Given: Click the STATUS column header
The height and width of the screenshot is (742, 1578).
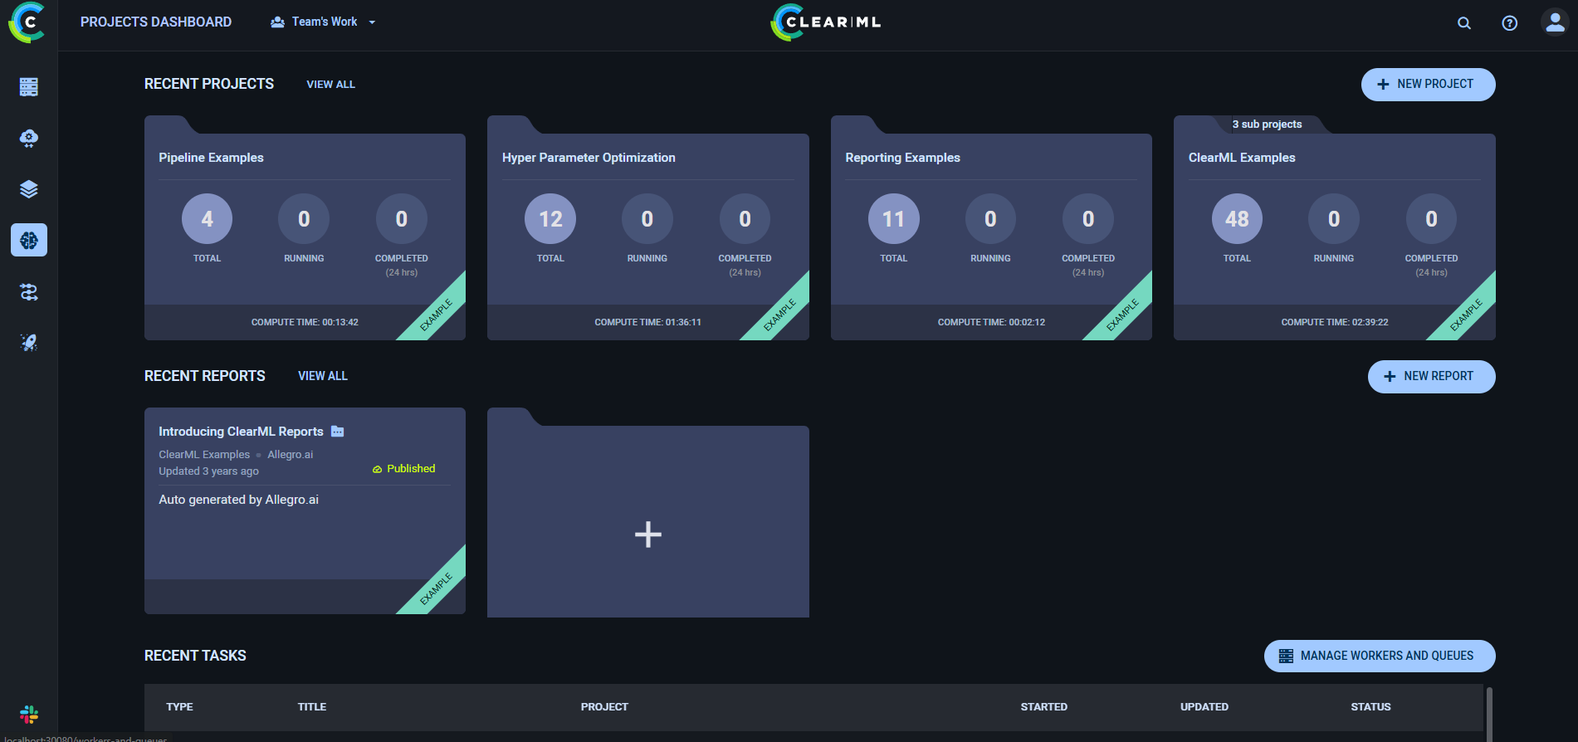Looking at the screenshot, I should pyautogui.click(x=1370, y=707).
